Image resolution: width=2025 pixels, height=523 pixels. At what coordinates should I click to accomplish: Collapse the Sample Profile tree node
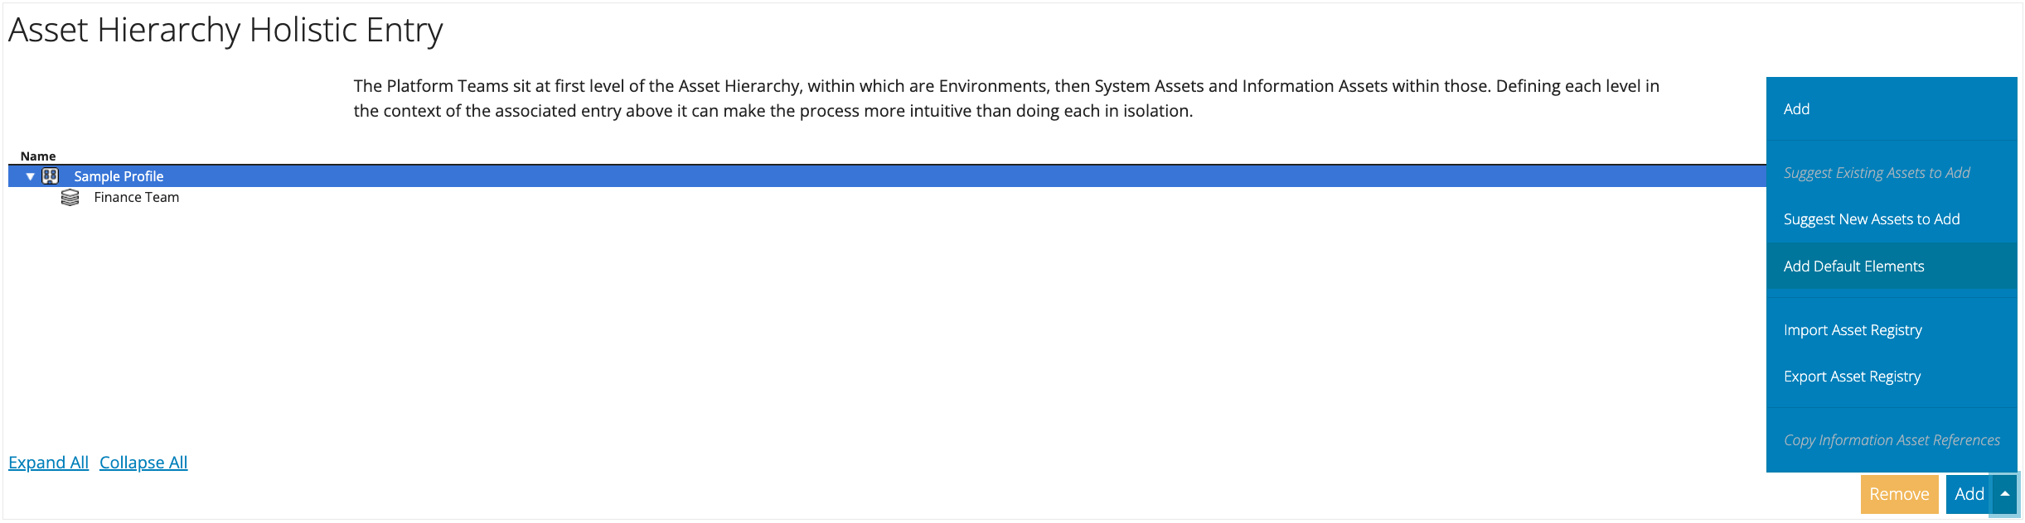tap(31, 176)
